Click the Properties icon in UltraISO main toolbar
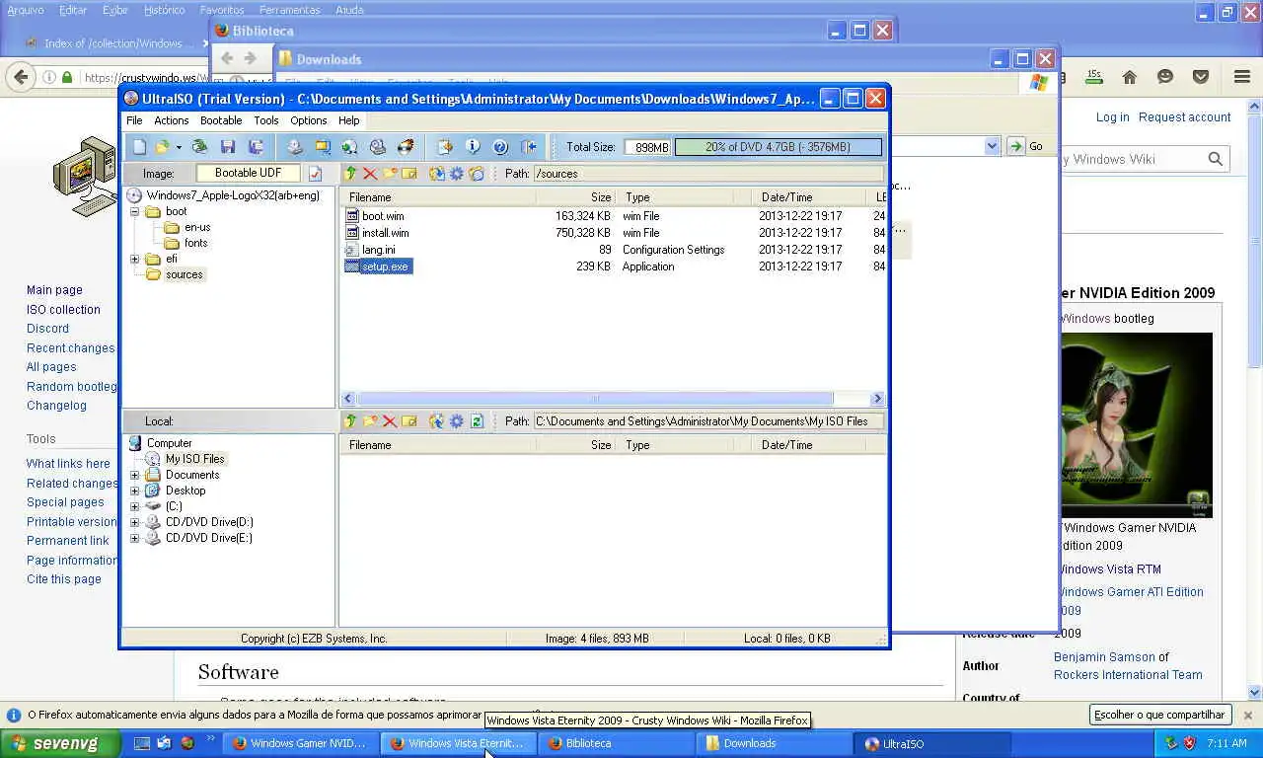 point(445,147)
